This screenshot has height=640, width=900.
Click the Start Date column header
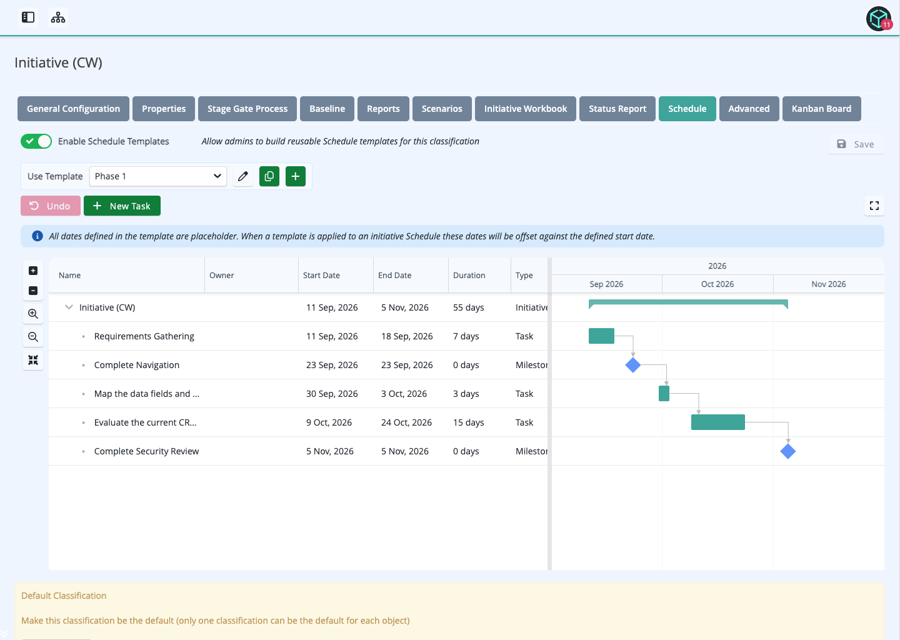pos(336,275)
